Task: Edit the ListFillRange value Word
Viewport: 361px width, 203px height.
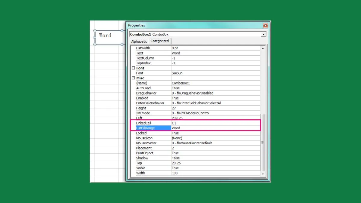Action: click(x=215, y=128)
